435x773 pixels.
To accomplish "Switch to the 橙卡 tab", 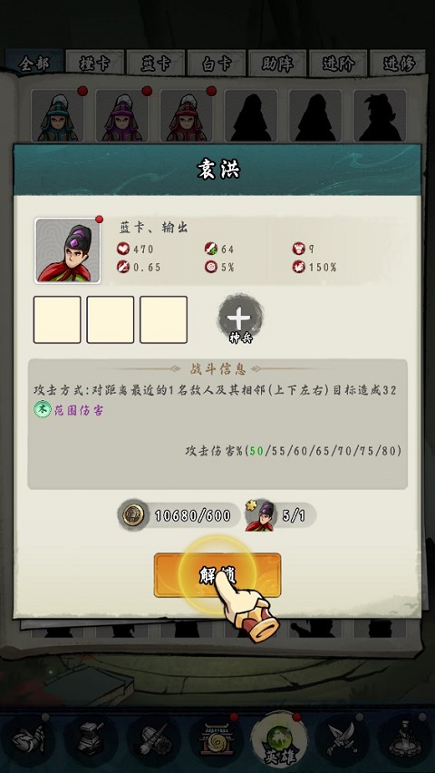I will pos(94,64).
